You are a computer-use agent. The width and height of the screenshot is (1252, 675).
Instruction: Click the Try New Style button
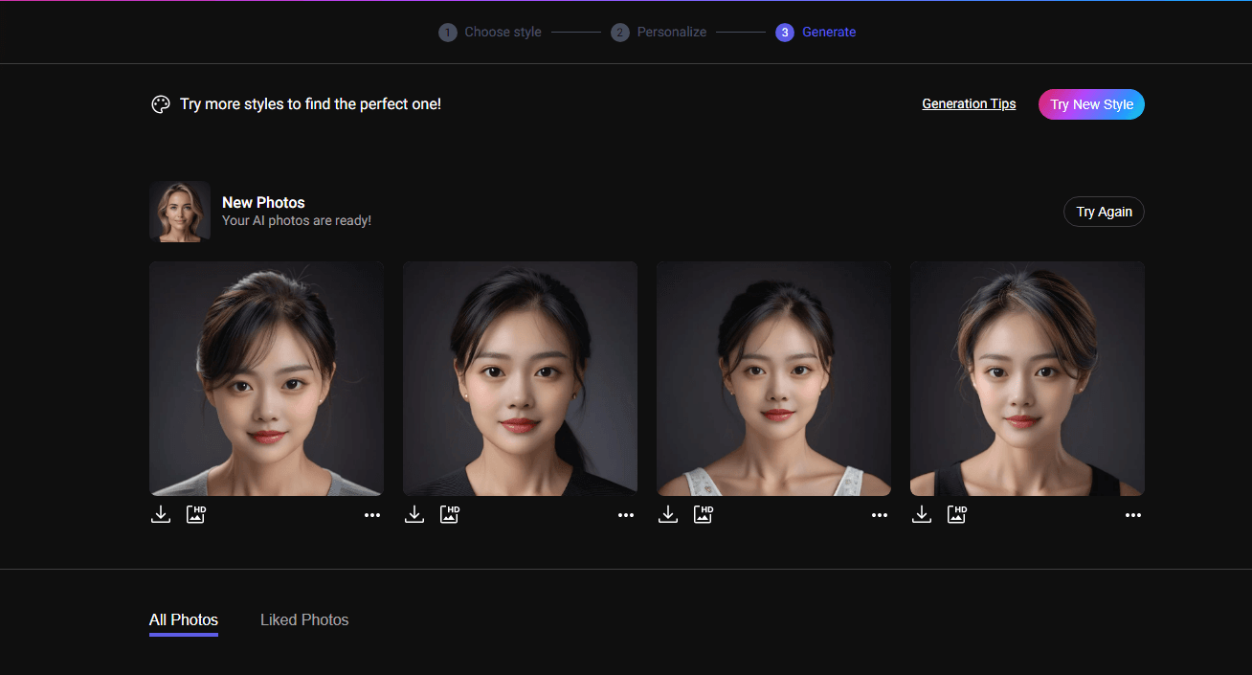pyautogui.click(x=1091, y=103)
